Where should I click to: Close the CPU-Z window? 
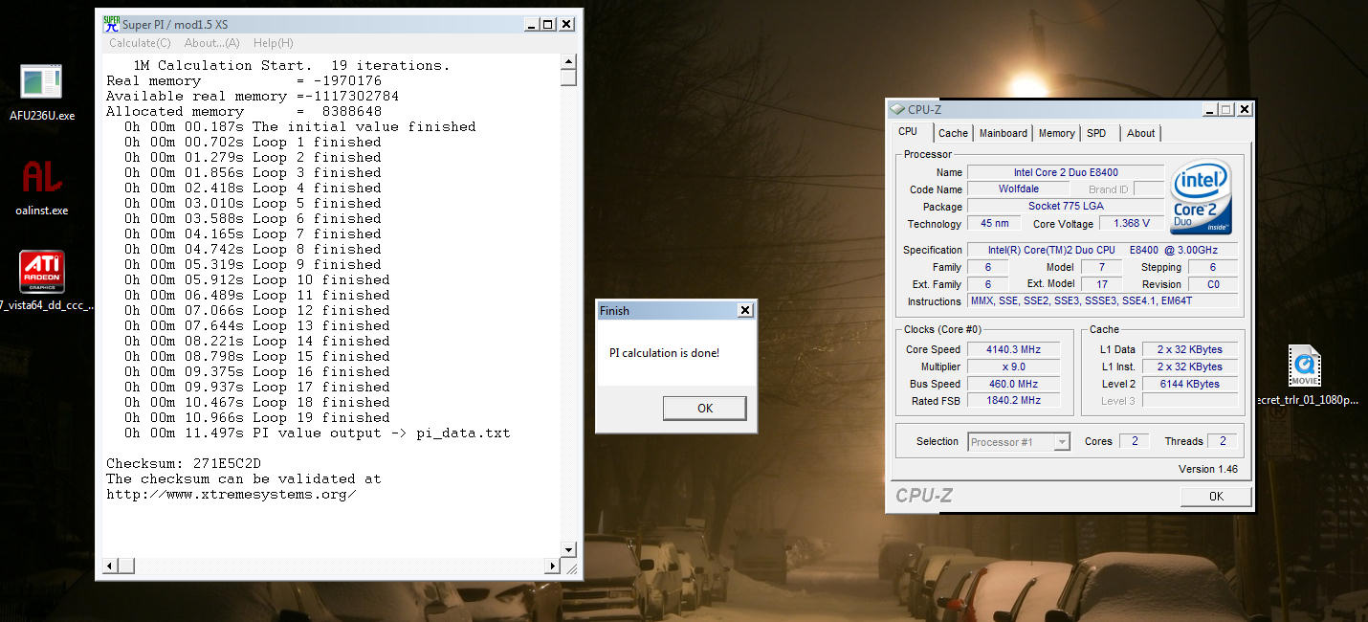pos(1243,110)
